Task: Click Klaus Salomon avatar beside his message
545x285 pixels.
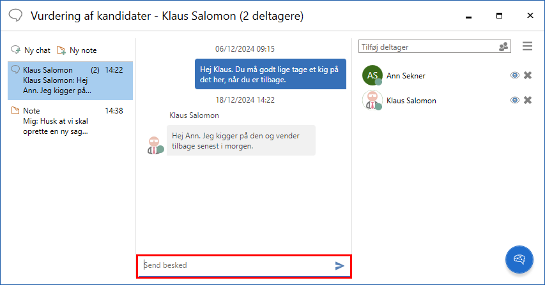Action: point(153,145)
